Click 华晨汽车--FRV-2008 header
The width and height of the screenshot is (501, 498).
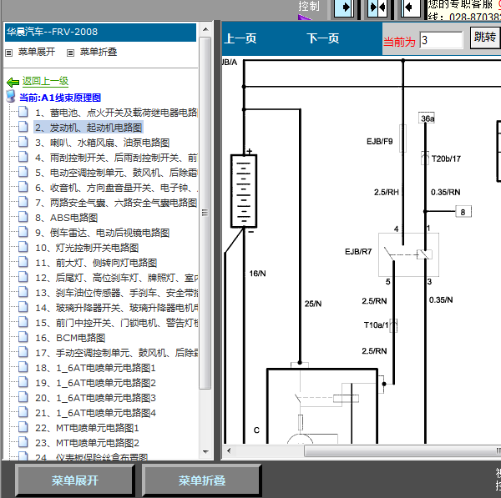pyautogui.click(x=100, y=32)
